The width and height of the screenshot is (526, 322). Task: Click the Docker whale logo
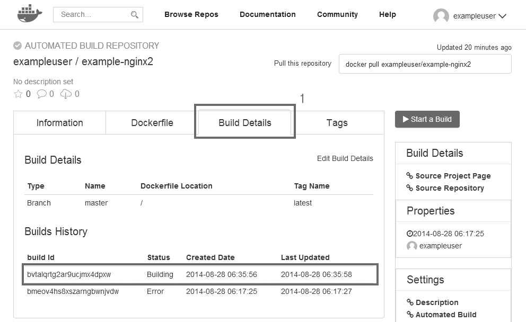[x=29, y=14]
